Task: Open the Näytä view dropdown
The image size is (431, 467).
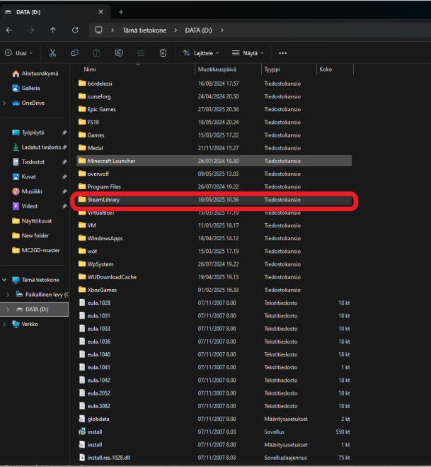Action: click(248, 53)
